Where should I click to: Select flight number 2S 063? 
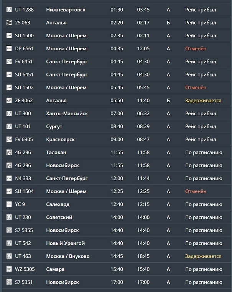(23, 23)
